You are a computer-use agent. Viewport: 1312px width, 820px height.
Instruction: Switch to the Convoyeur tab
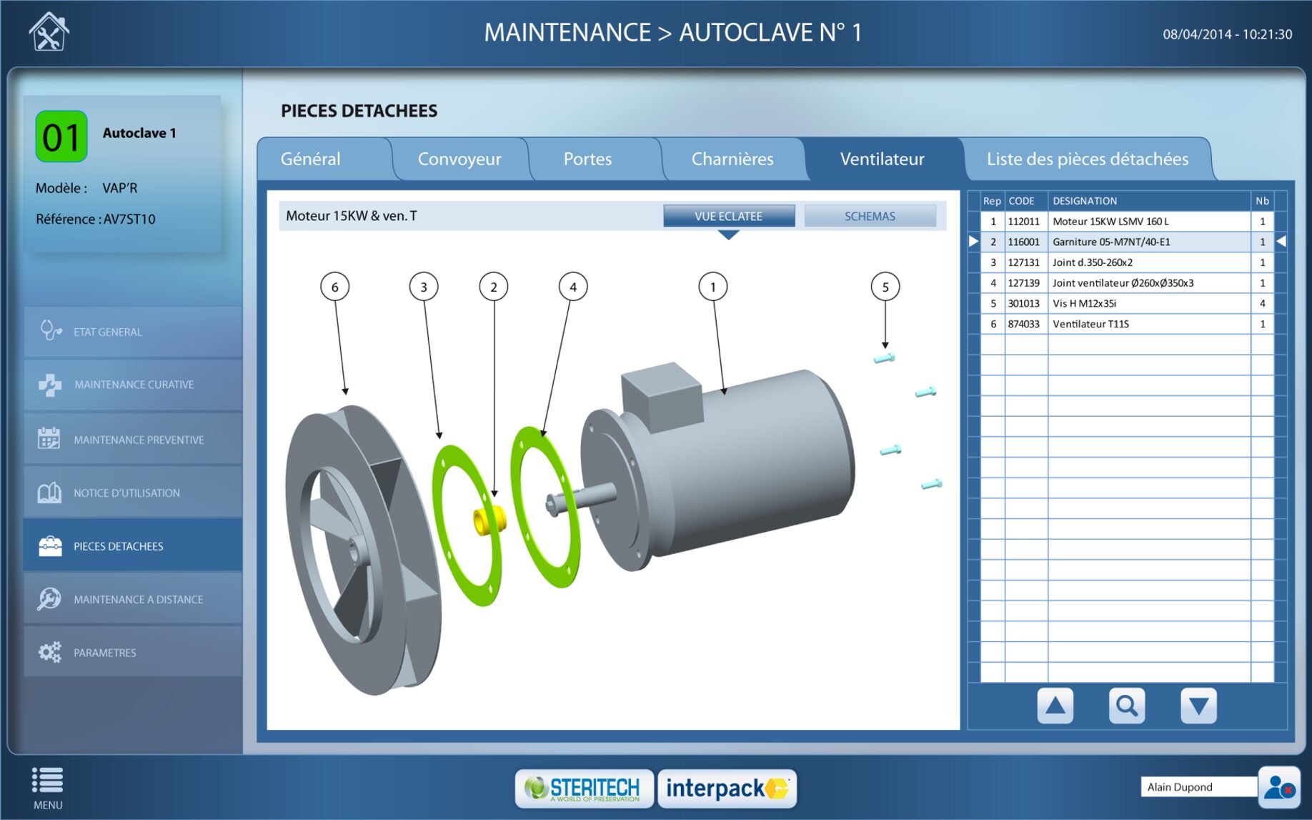(459, 159)
